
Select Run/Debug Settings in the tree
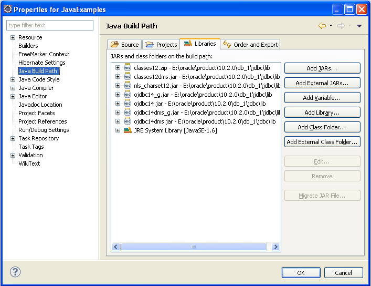coord(44,130)
